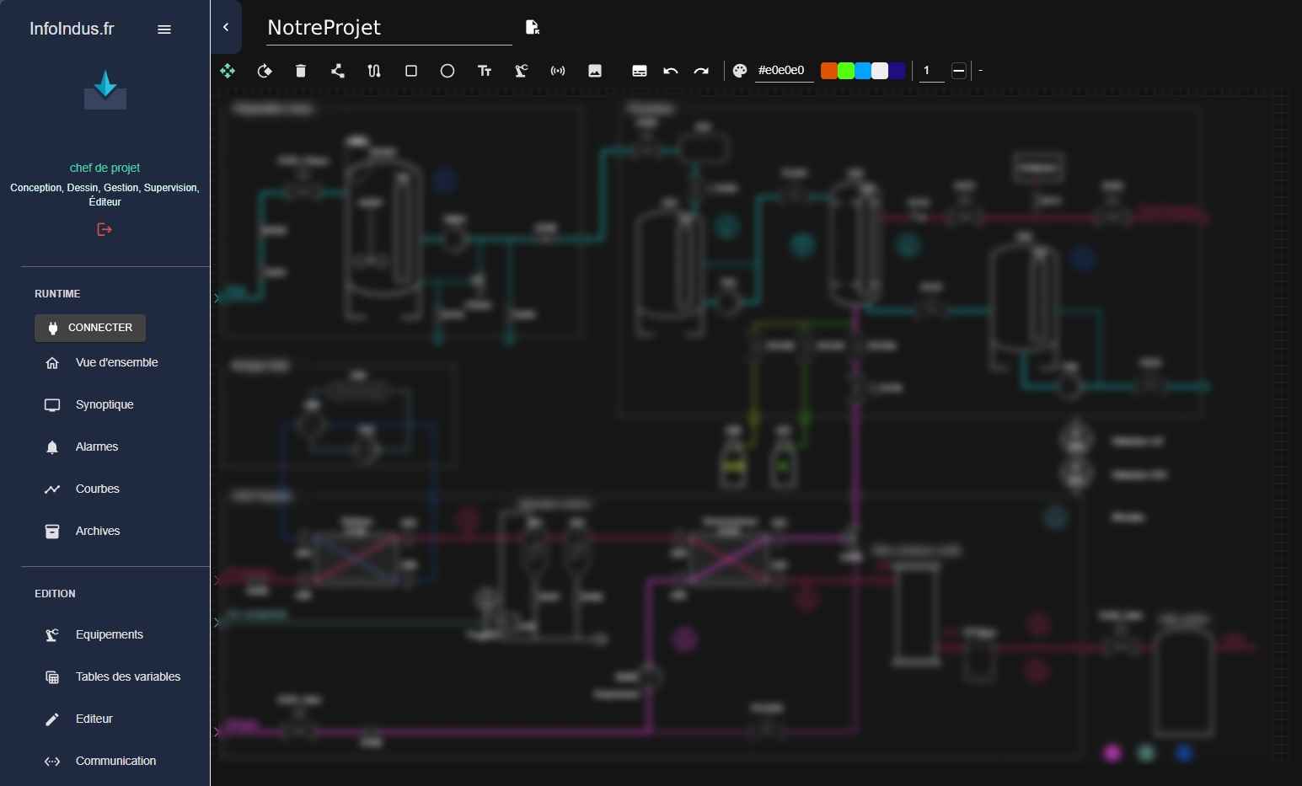1302x786 pixels.
Task: Select the rectangle shape tool
Action: [411, 71]
